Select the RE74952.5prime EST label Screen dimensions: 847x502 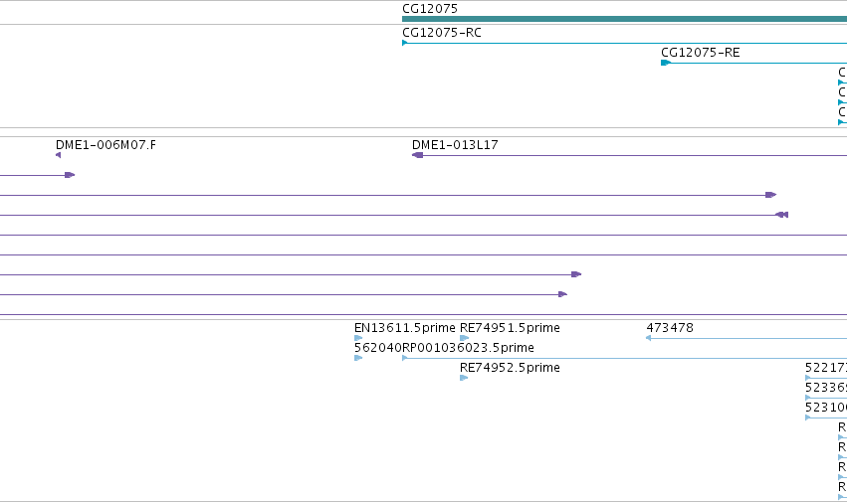pyautogui.click(x=510, y=368)
